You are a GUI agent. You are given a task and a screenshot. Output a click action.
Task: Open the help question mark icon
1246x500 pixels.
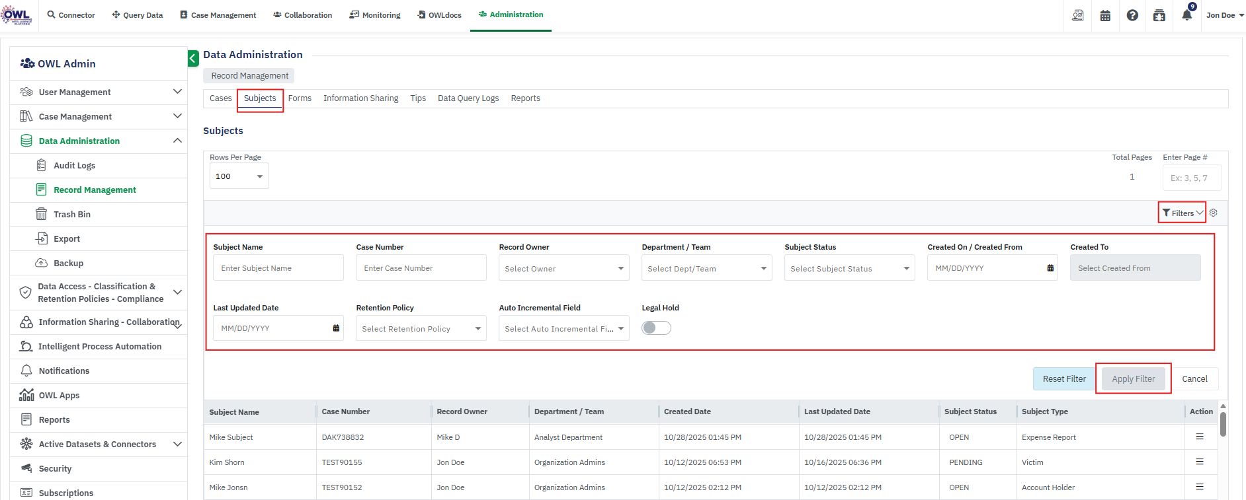pos(1132,15)
